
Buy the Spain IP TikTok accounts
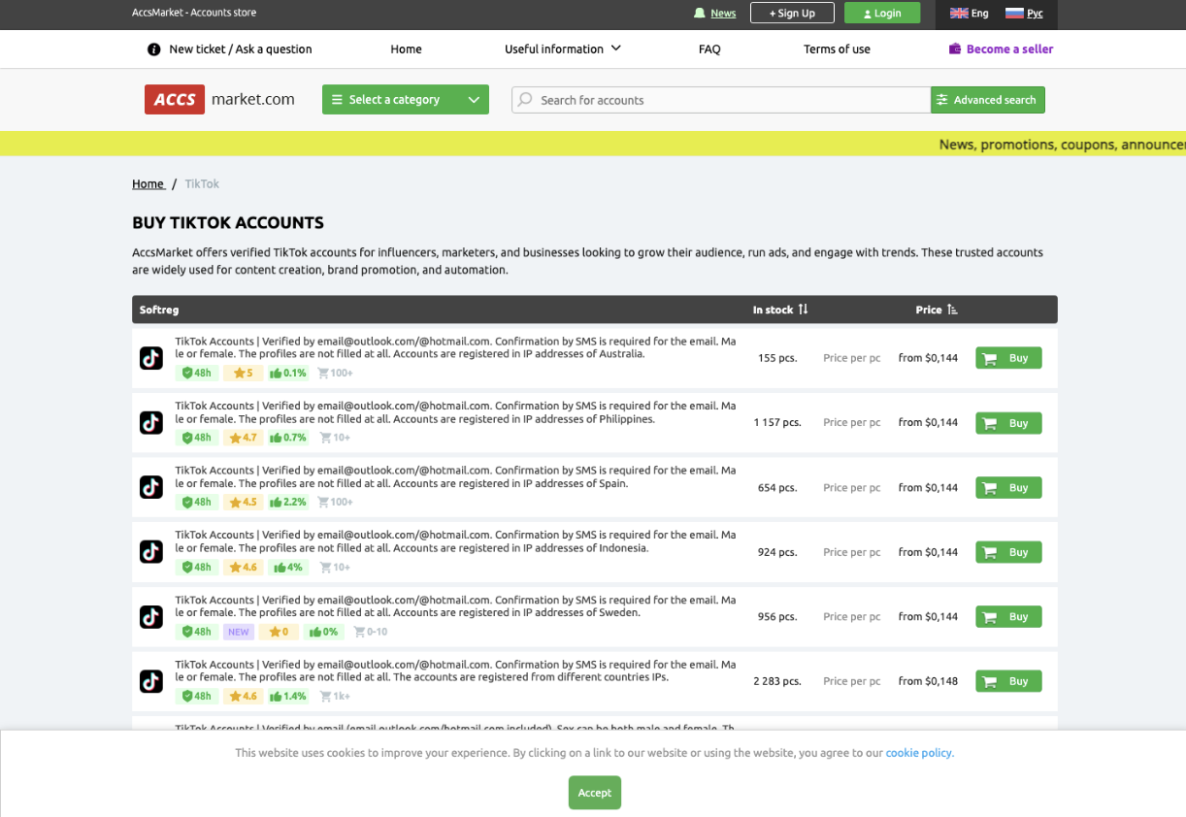[1008, 487]
